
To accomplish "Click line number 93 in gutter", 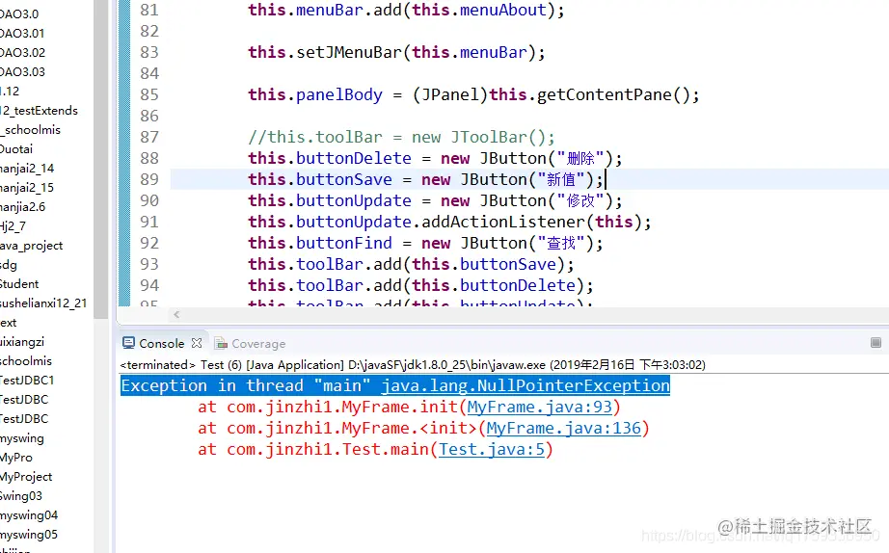I will coord(149,264).
